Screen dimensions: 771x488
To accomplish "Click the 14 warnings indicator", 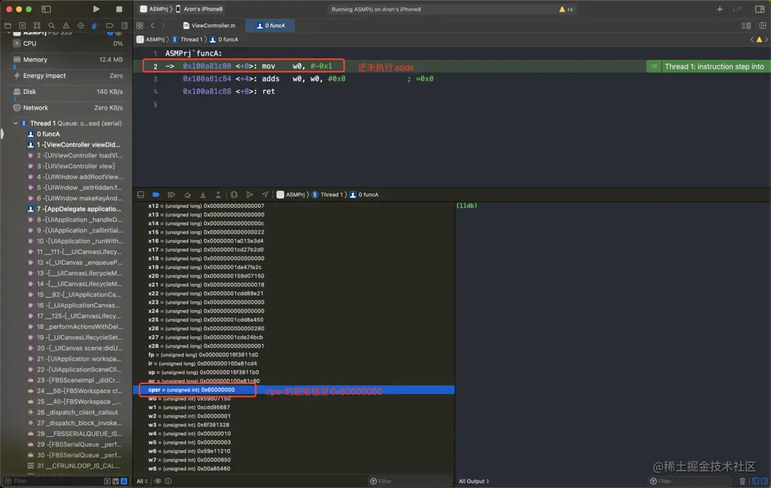I will (x=566, y=10).
